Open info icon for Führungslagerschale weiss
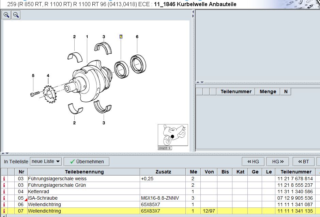Image resolution: width=320 pixels, height=217 pixels. (4, 179)
